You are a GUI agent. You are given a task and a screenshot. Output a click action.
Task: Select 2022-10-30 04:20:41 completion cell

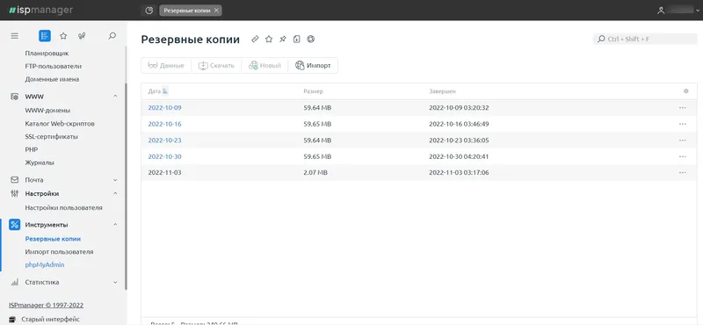[x=459, y=156]
